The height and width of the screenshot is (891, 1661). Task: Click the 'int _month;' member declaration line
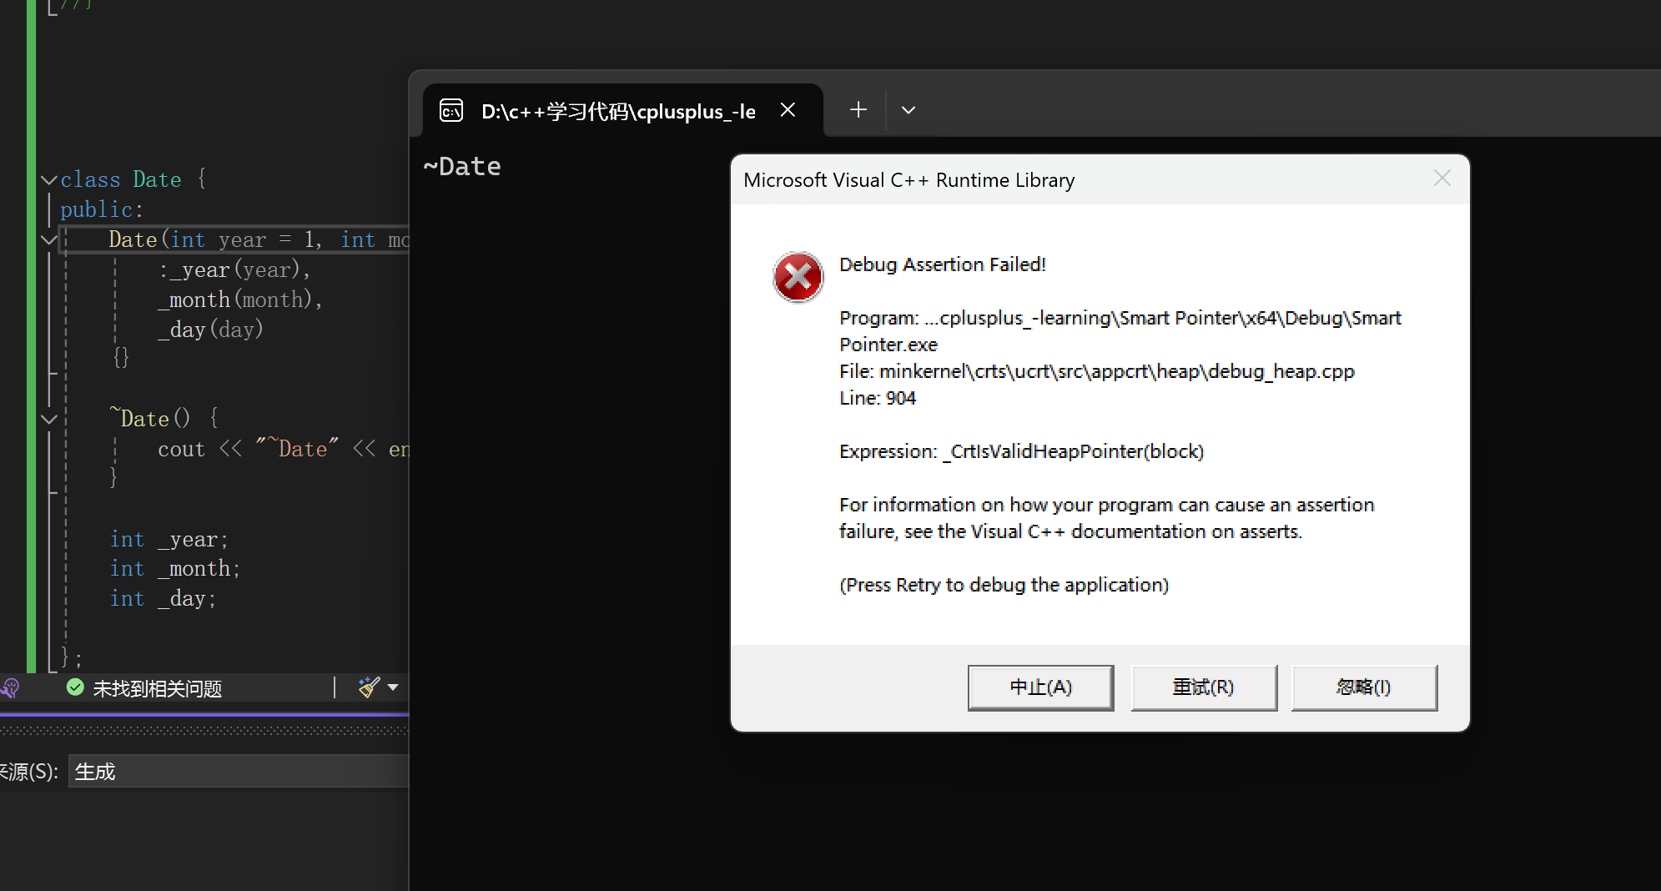[175, 569]
